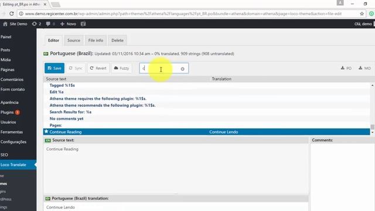This screenshot has height=211, width=375.
Task: Select the 'Search Results for: %s' row
Action: pyautogui.click(x=207, y=112)
